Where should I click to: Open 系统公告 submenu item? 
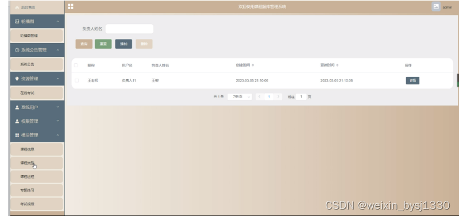pos(37,64)
